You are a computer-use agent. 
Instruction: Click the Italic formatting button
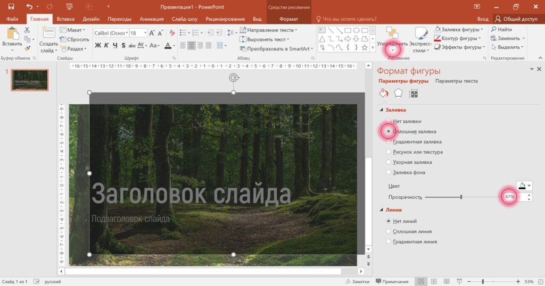point(106,46)
